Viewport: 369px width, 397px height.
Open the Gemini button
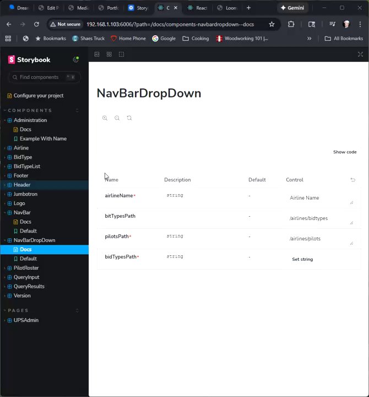pos(292,8)
